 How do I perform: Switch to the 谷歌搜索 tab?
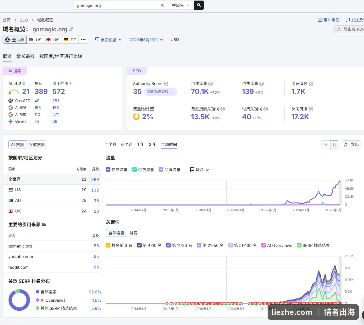point(37,144)
